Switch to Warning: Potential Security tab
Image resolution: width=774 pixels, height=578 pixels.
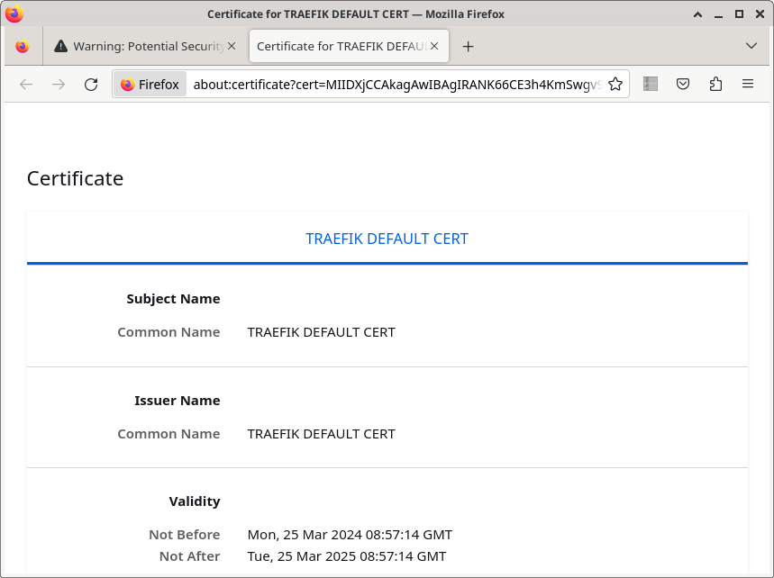(x=144, y=46)
